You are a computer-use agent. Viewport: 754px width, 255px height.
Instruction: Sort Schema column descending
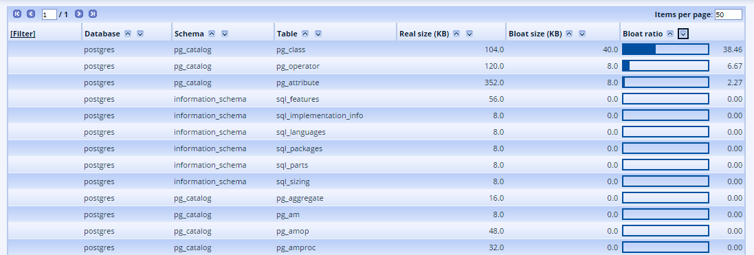click(x=225, y=34)
